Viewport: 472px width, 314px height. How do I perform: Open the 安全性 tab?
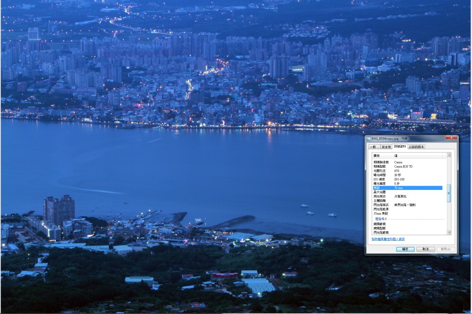pyautogui.click(x=386, y=147)
